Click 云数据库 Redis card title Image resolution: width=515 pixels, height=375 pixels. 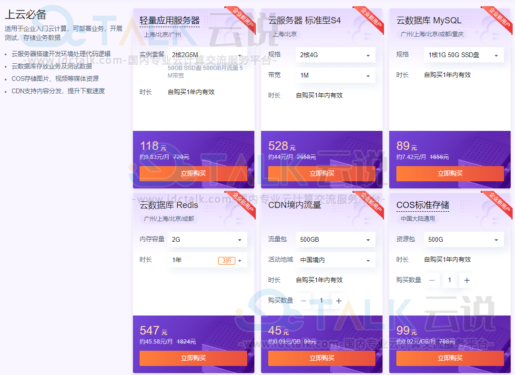coord(169,205)
